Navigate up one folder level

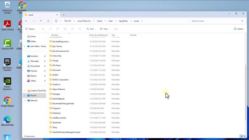(x=41, y=21)
